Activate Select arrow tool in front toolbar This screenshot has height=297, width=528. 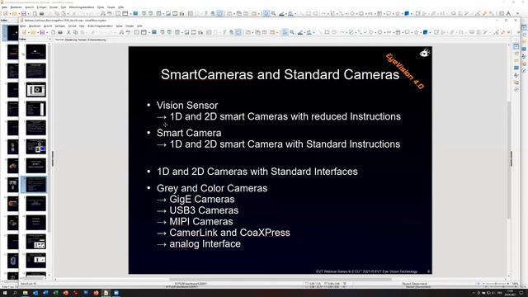tap(285, 32)
